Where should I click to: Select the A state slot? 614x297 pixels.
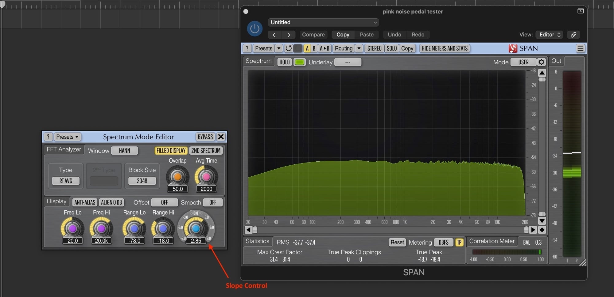(x=307, y=48)
